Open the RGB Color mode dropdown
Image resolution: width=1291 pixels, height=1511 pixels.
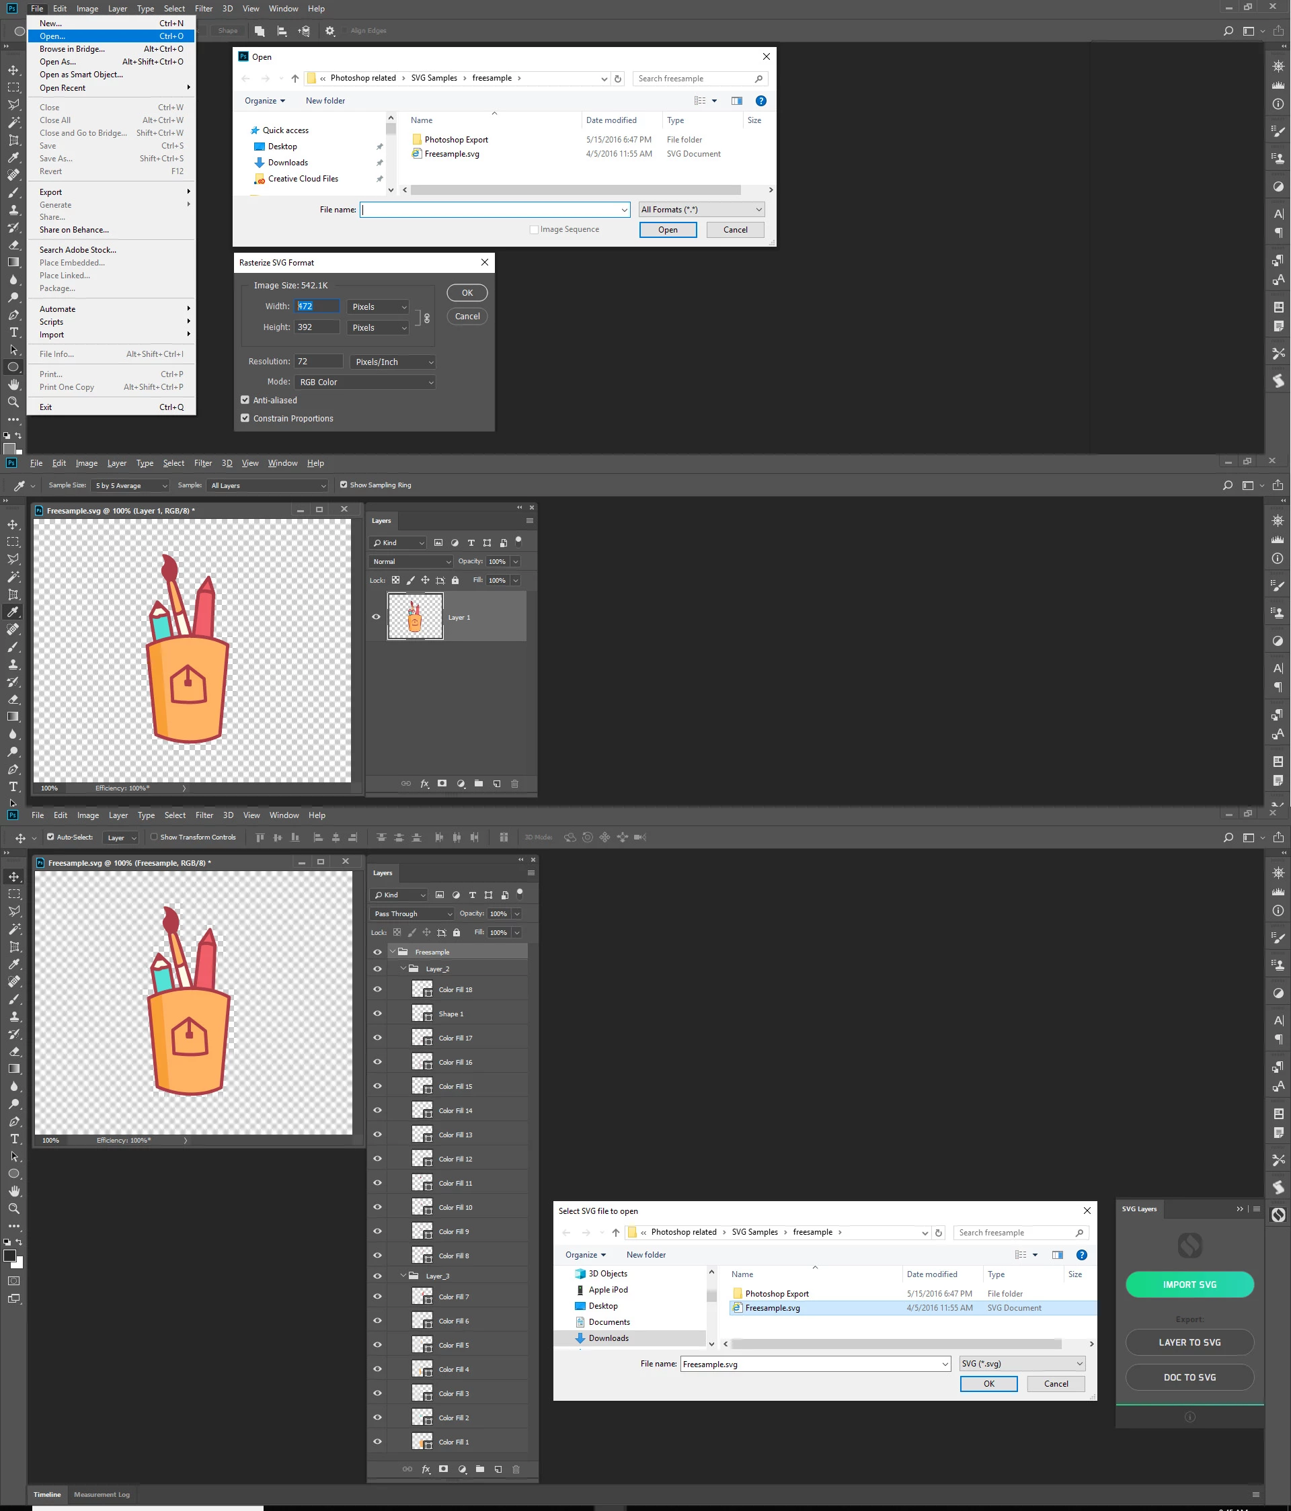click(x=364, y=381)
